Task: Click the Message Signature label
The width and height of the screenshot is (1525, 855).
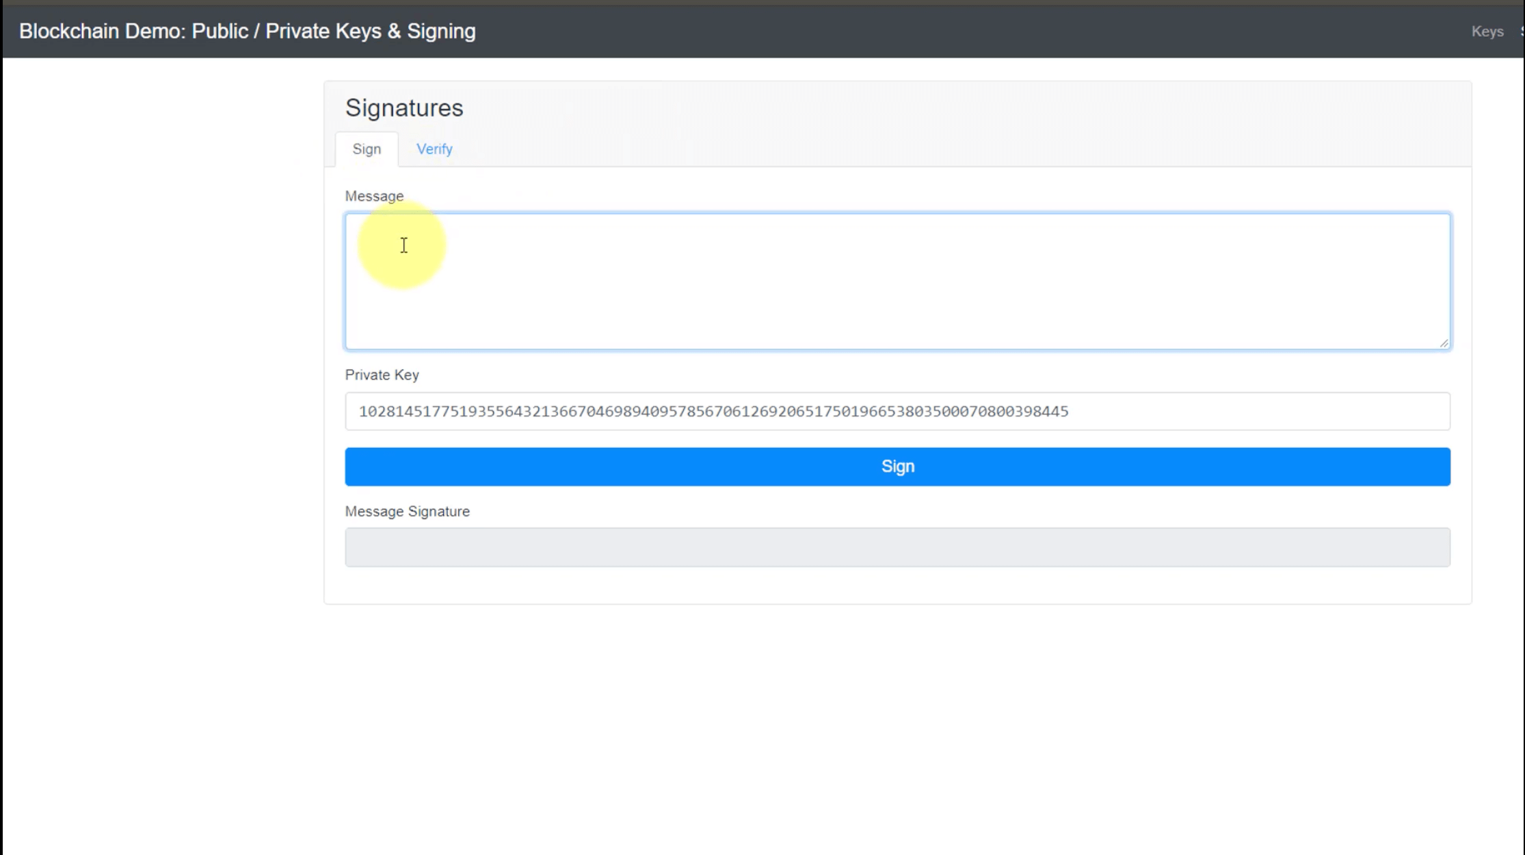Action: point(407,512)
